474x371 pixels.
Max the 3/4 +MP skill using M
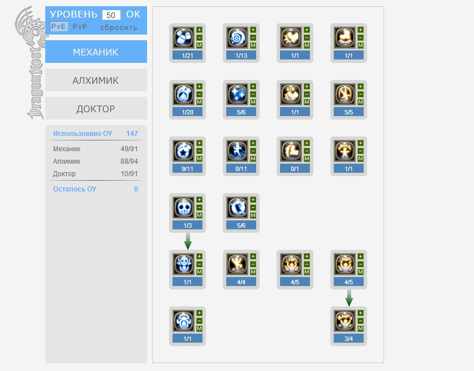tap(361, 329)
